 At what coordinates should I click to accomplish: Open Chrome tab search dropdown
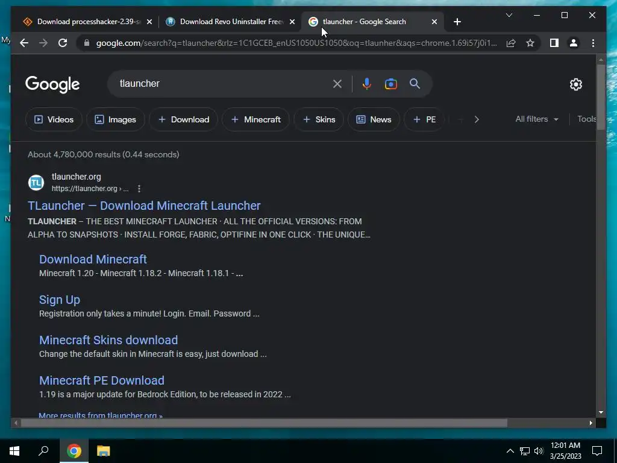pos(509,15)
